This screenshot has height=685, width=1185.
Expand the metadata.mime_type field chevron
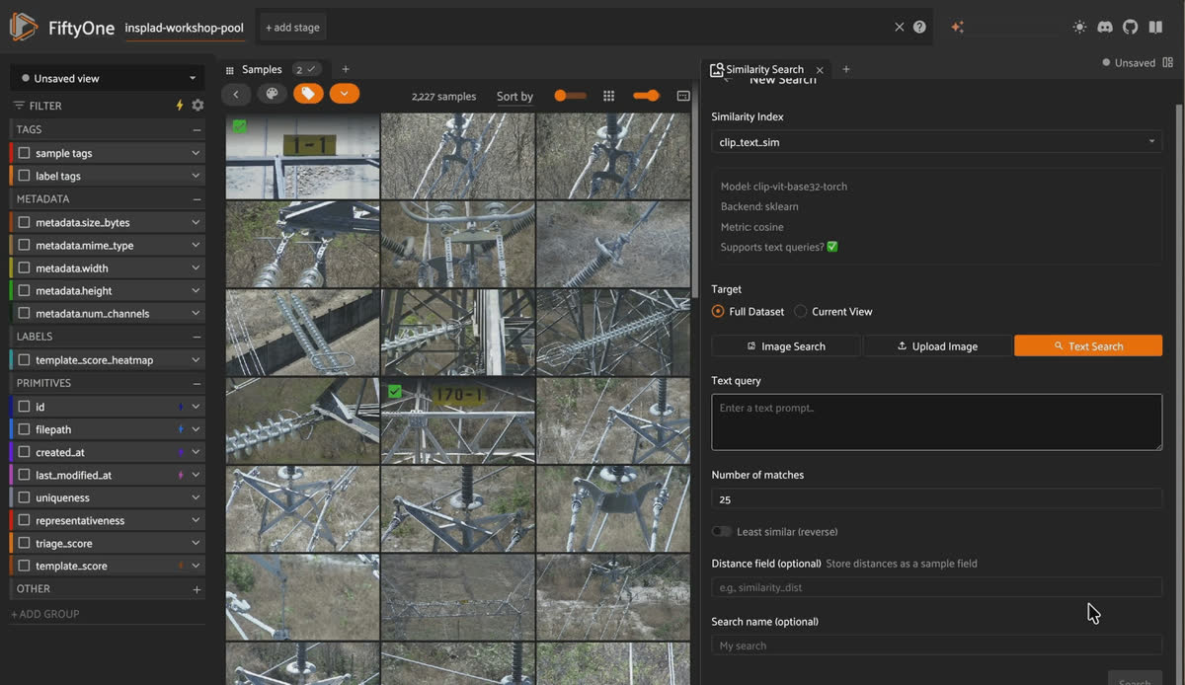pyautogui.click(x=196, y=245)
